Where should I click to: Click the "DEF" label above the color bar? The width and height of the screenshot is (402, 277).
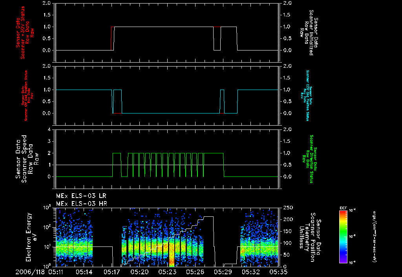click(x=343, y=208)
